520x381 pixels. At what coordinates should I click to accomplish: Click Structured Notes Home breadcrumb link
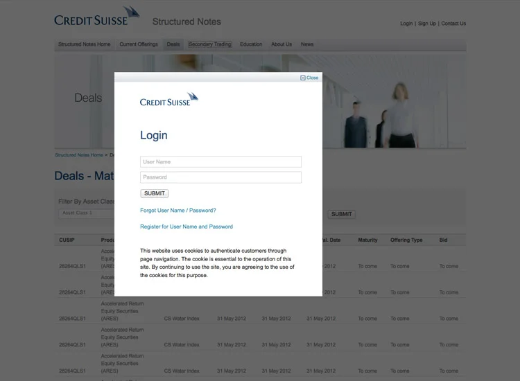coord(79,155)
